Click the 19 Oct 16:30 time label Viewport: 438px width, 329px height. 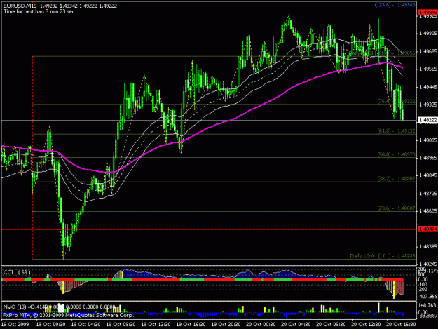[191, 325]
